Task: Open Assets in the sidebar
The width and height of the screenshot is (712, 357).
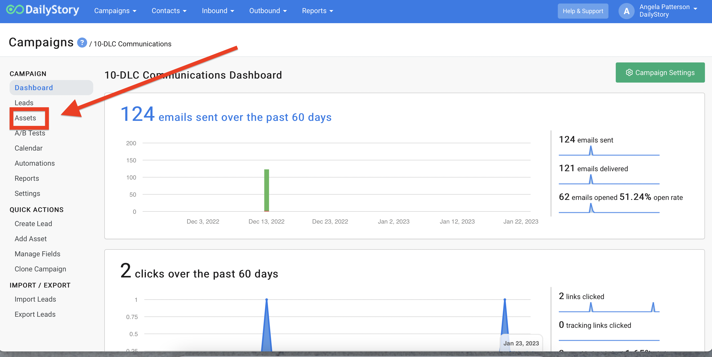Action: (x=25, y=118)
